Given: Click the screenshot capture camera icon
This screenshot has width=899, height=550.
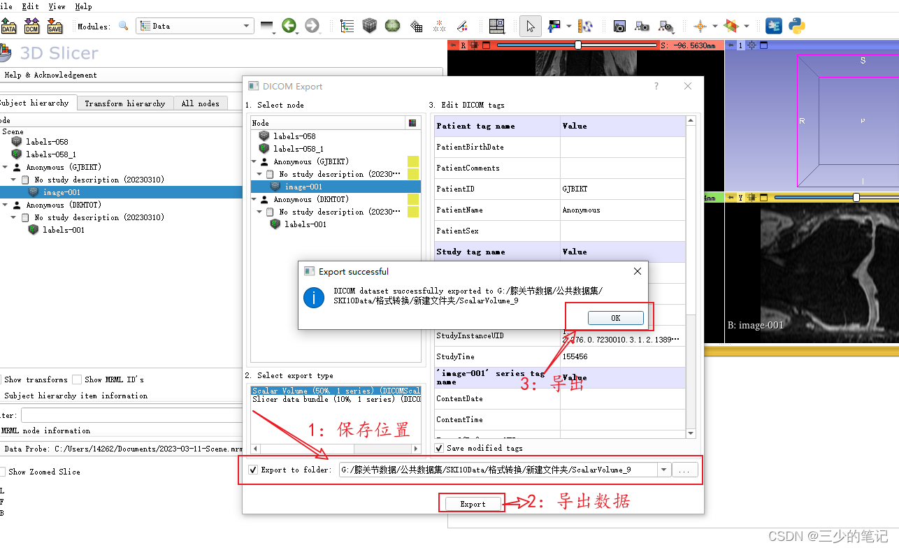Looking at the screenshot, I should [619, 27].
